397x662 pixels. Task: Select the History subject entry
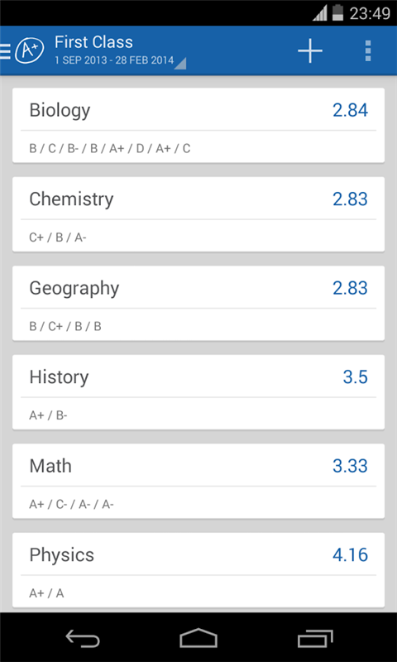tap(198, 392)
